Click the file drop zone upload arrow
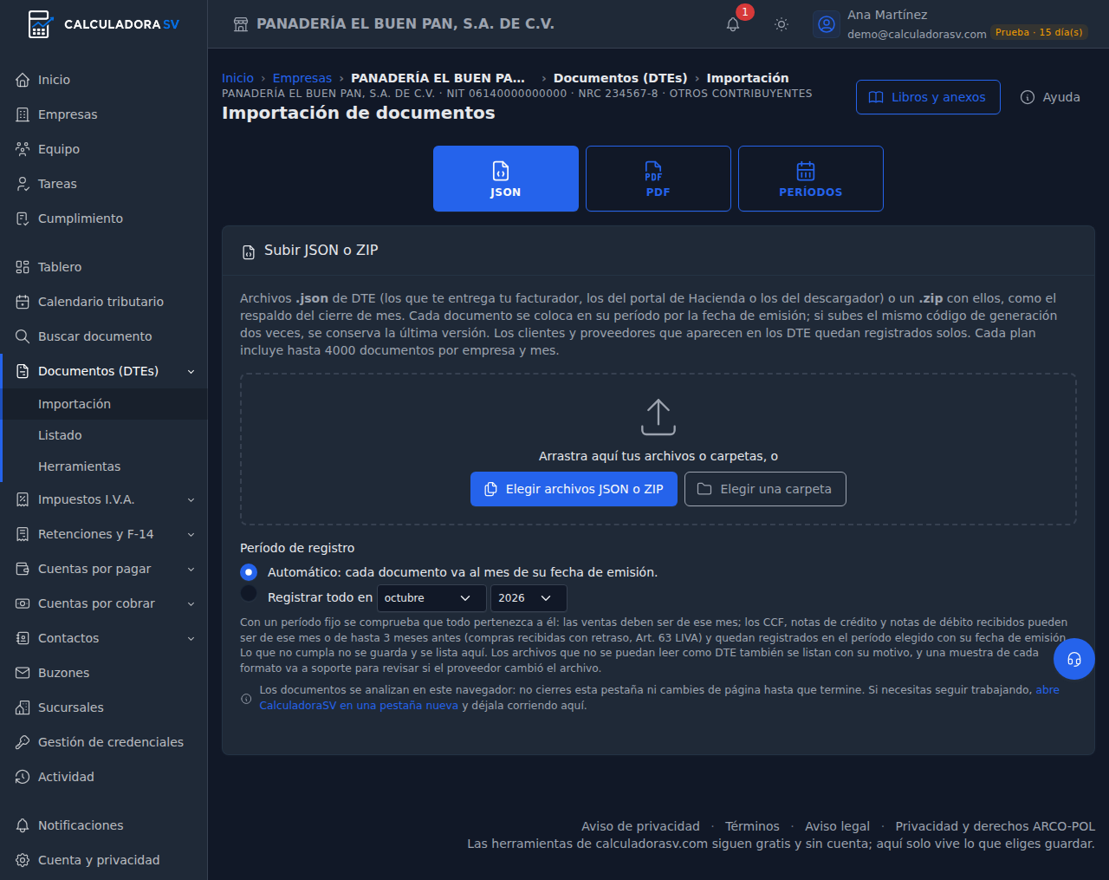Screen dimensions: 1109x880 tap(658, 417)
